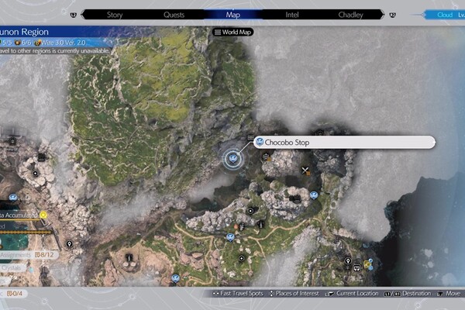Go to the Chadley tab
Screen dimensions: 465x310
(350, 15)
